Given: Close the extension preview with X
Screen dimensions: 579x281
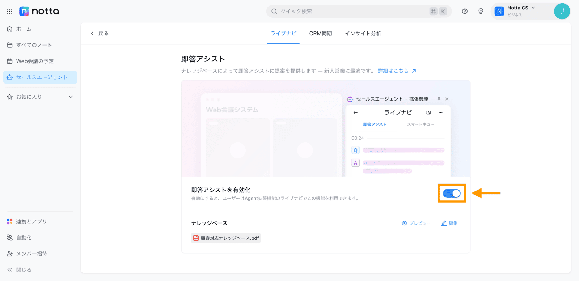Looking at the screenshot, I should coord(447,99).
